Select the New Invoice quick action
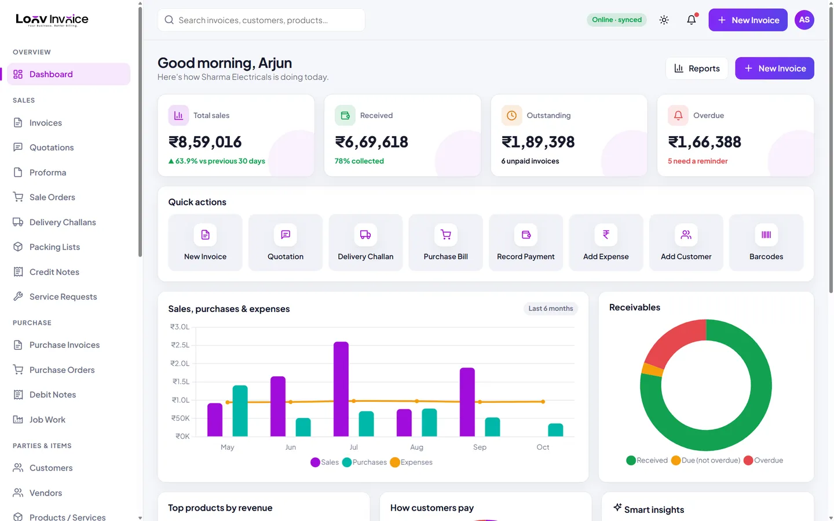The height and width of the screenshot is (521, 834). click(205, 243)
